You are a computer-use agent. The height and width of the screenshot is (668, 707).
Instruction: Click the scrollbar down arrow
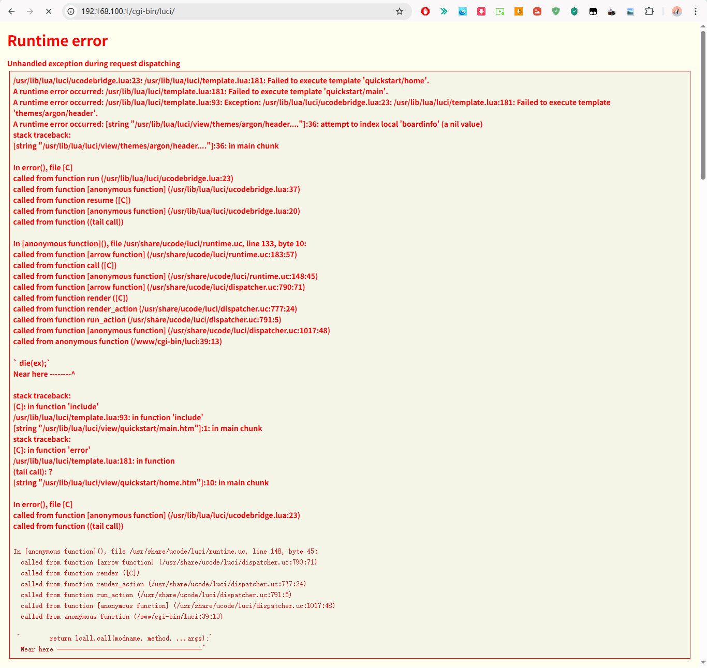click(x=703, y=662)
